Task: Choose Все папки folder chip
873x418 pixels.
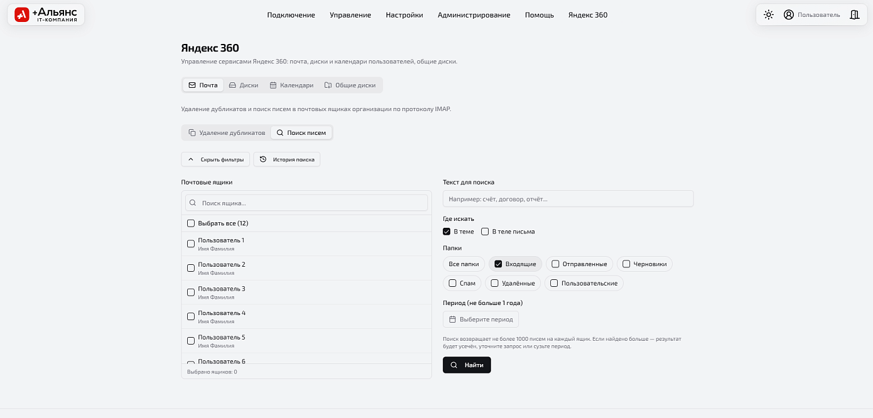Action: click(464, 264)
